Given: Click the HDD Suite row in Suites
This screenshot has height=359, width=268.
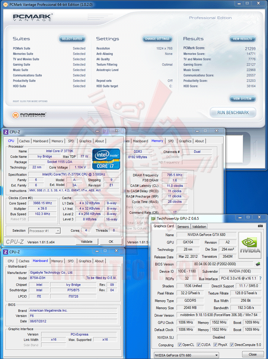Looking at the screenshot, I should (x=49, y=86).
